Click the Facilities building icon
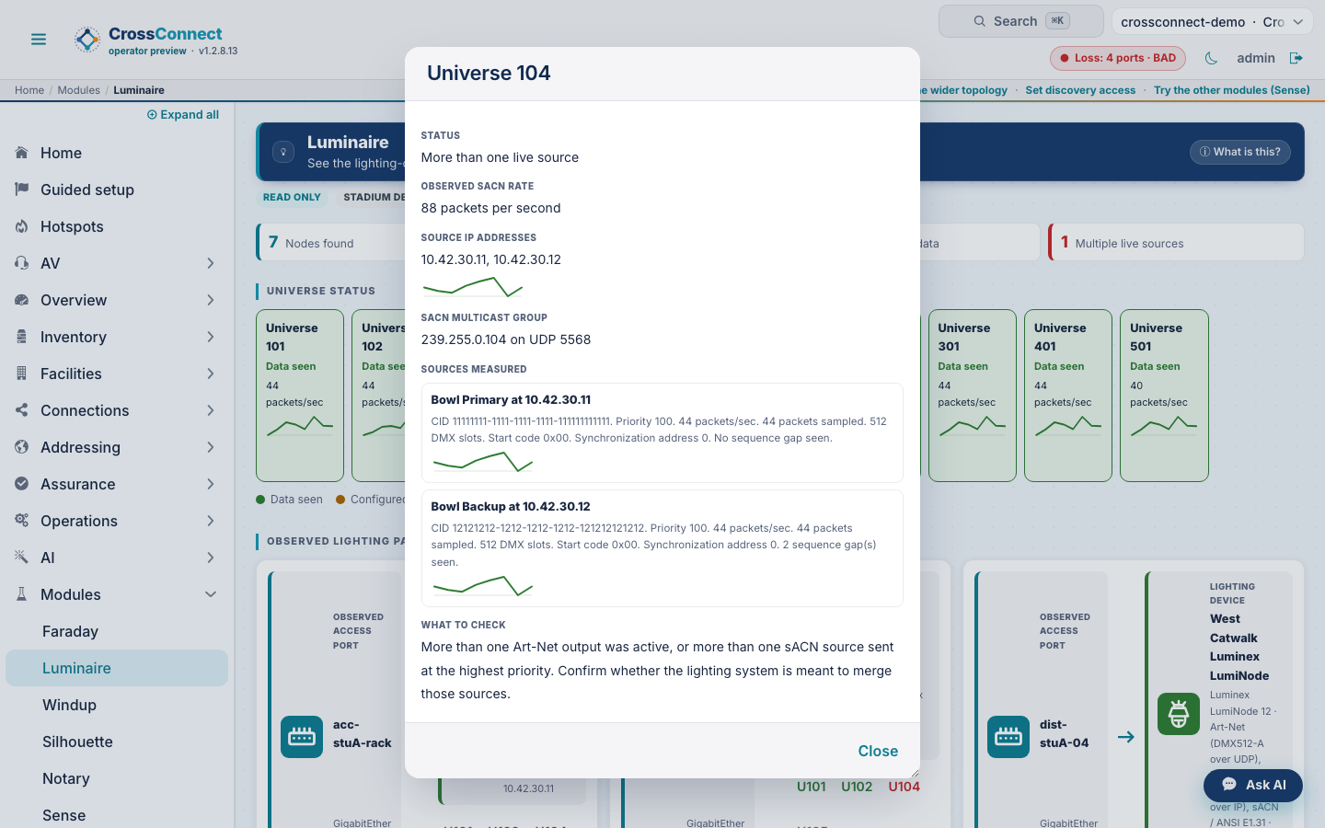1325x828 pixels. 22,374
